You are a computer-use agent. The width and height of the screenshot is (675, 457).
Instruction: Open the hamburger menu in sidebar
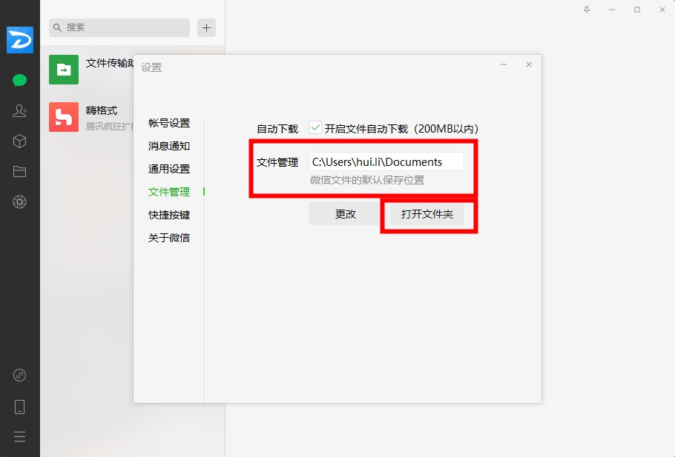(x=19, y=437)
